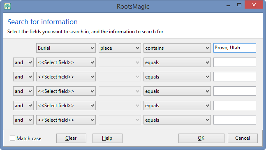The width and height of the screenshot is (266, 150).
Task: Open the second row and/or dropdown
Action: 23,62
